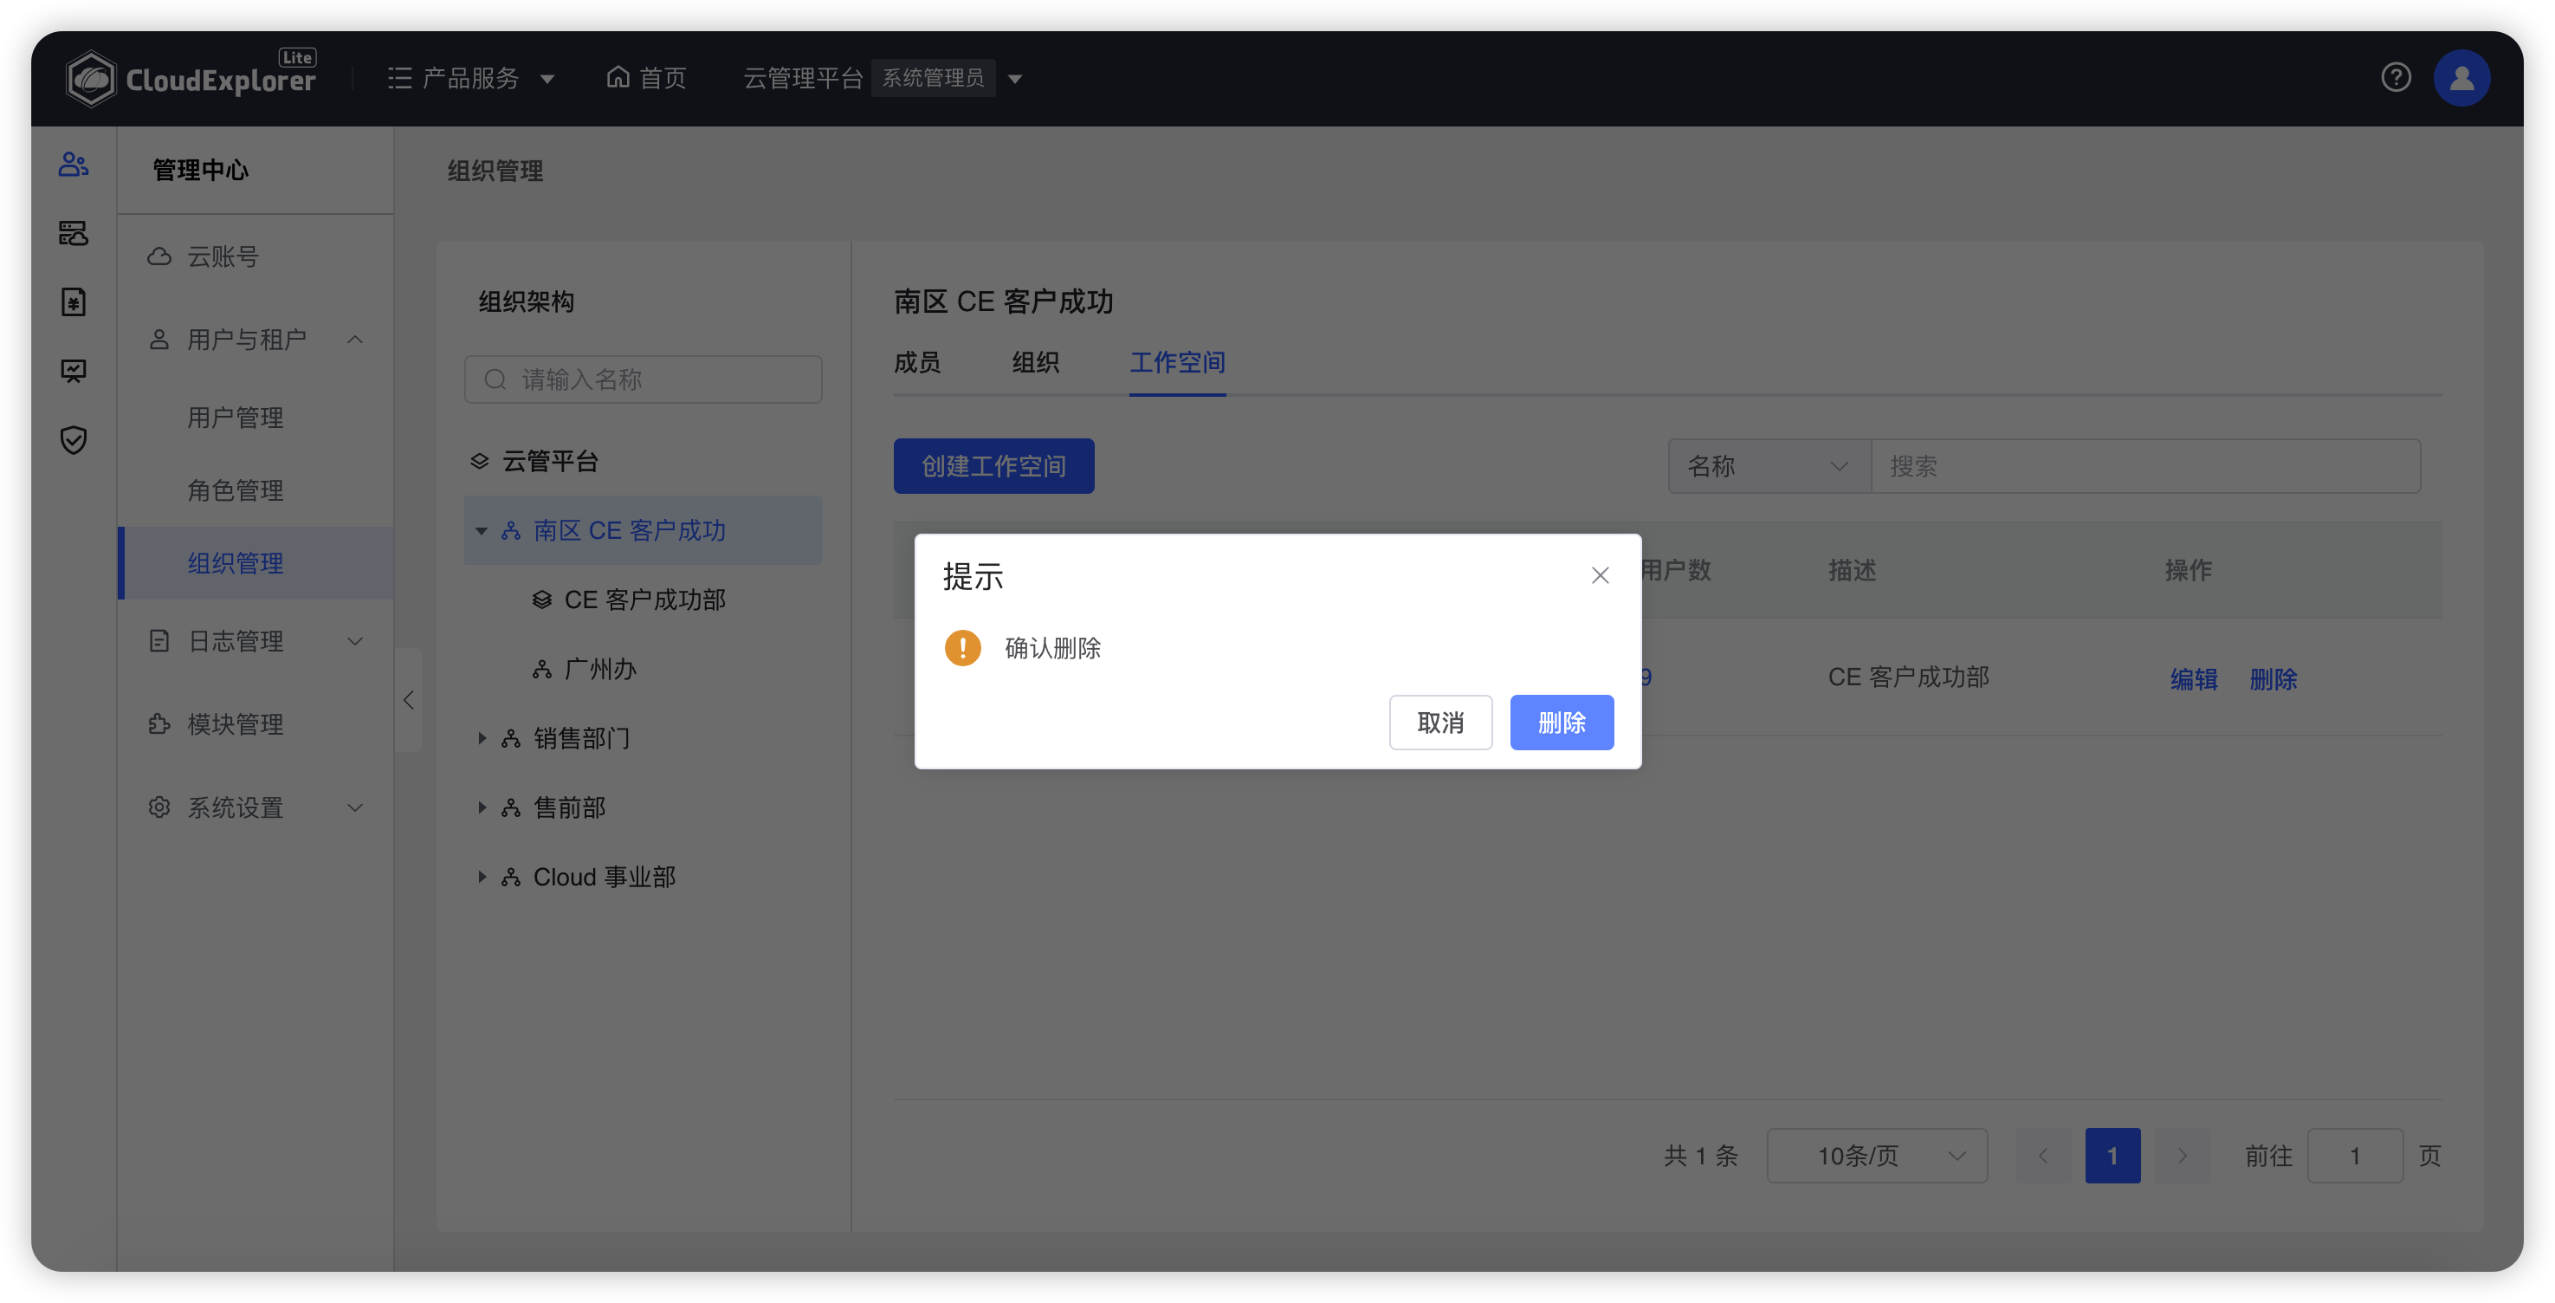Open the security compliance shield rail icon
The width and height of the screenshot is (2555, 1303).
point(74,439)
